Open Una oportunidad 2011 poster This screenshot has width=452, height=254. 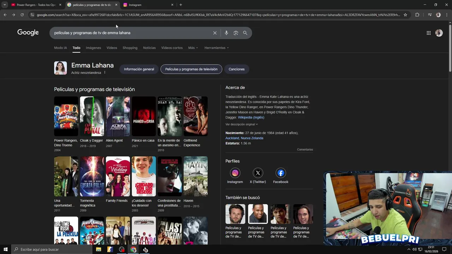66,176
